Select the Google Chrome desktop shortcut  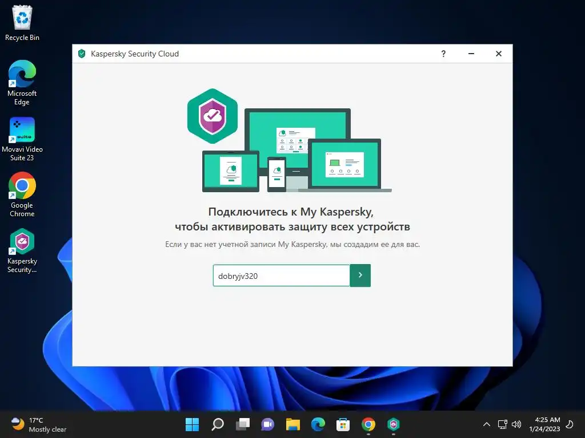point(22,194)
